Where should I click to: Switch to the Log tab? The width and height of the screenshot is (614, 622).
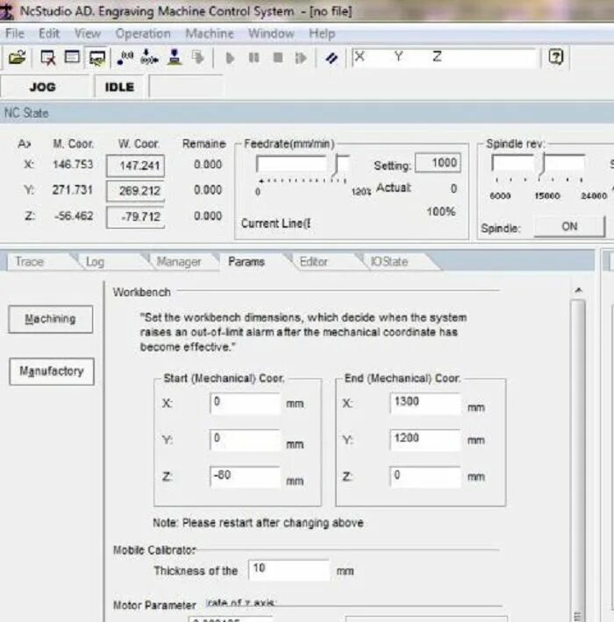(111, 262)
